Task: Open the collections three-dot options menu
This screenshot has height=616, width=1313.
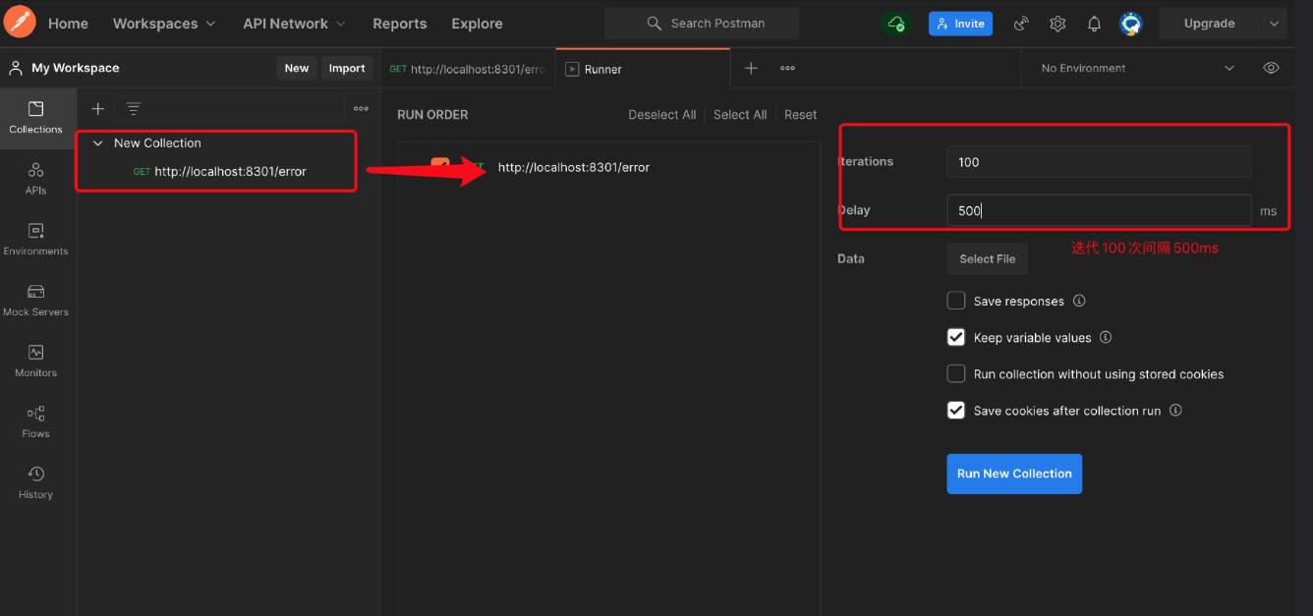Action: click(x=361, y=109)
